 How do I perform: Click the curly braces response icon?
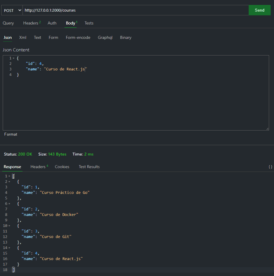tap(270, 167)
